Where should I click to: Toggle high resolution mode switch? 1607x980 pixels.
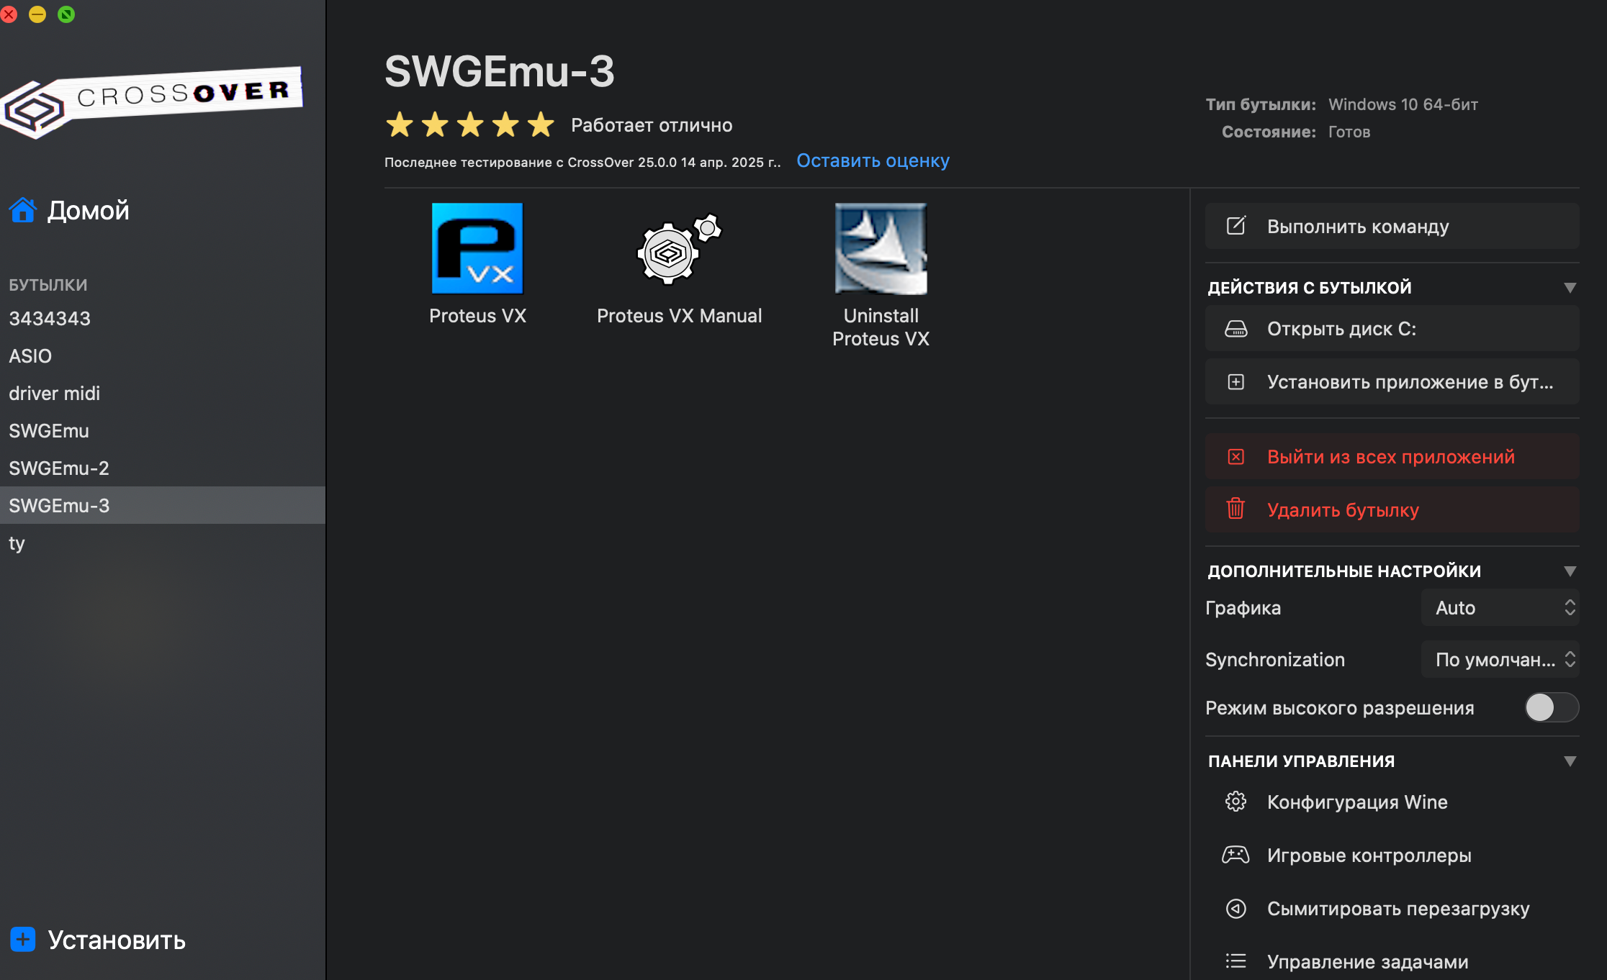click(1551, 707)
